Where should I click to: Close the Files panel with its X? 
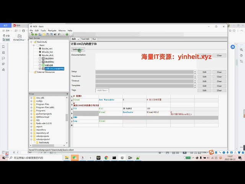pos(67,94)
